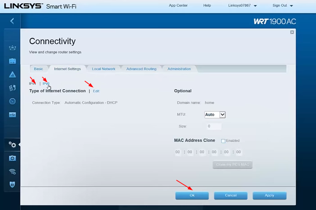316x210 pixels.
Task: Click the Cancel button
Action: [x=231, y=196]
